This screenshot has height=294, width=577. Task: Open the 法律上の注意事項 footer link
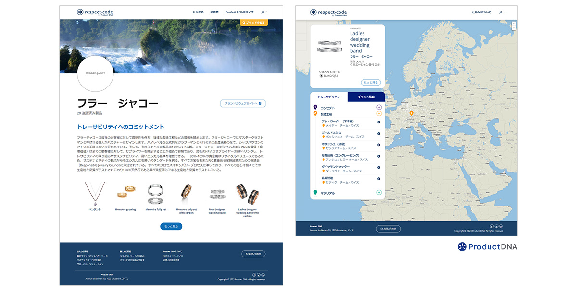tap(171, 260)
